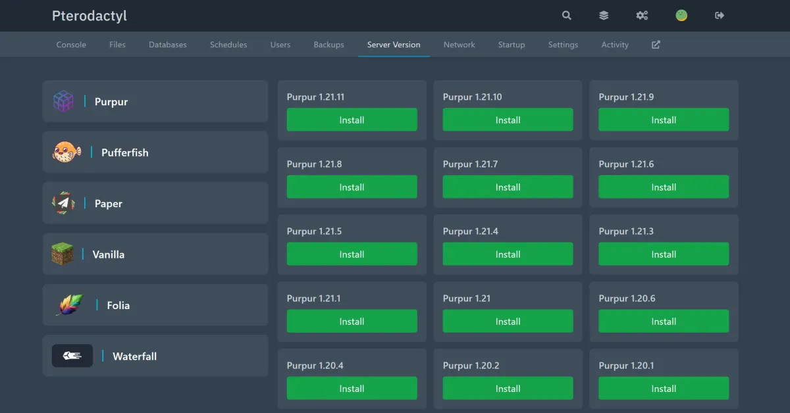Click the Vanilla grass block icon
This screenshot has height=413, width=790.
pos(63,254)
